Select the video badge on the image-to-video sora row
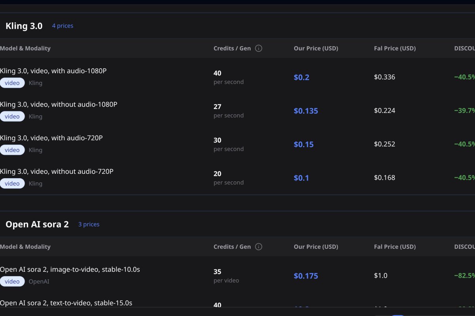This screenshot has height=316, width=475. 12,281
